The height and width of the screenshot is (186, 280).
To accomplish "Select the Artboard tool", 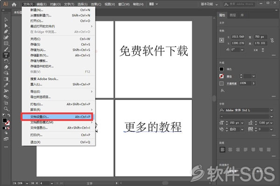I will tap(6, 103).
